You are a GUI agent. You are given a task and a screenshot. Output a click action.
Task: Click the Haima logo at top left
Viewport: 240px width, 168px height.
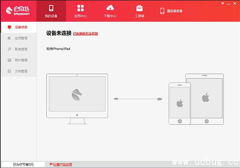point(18,11)
